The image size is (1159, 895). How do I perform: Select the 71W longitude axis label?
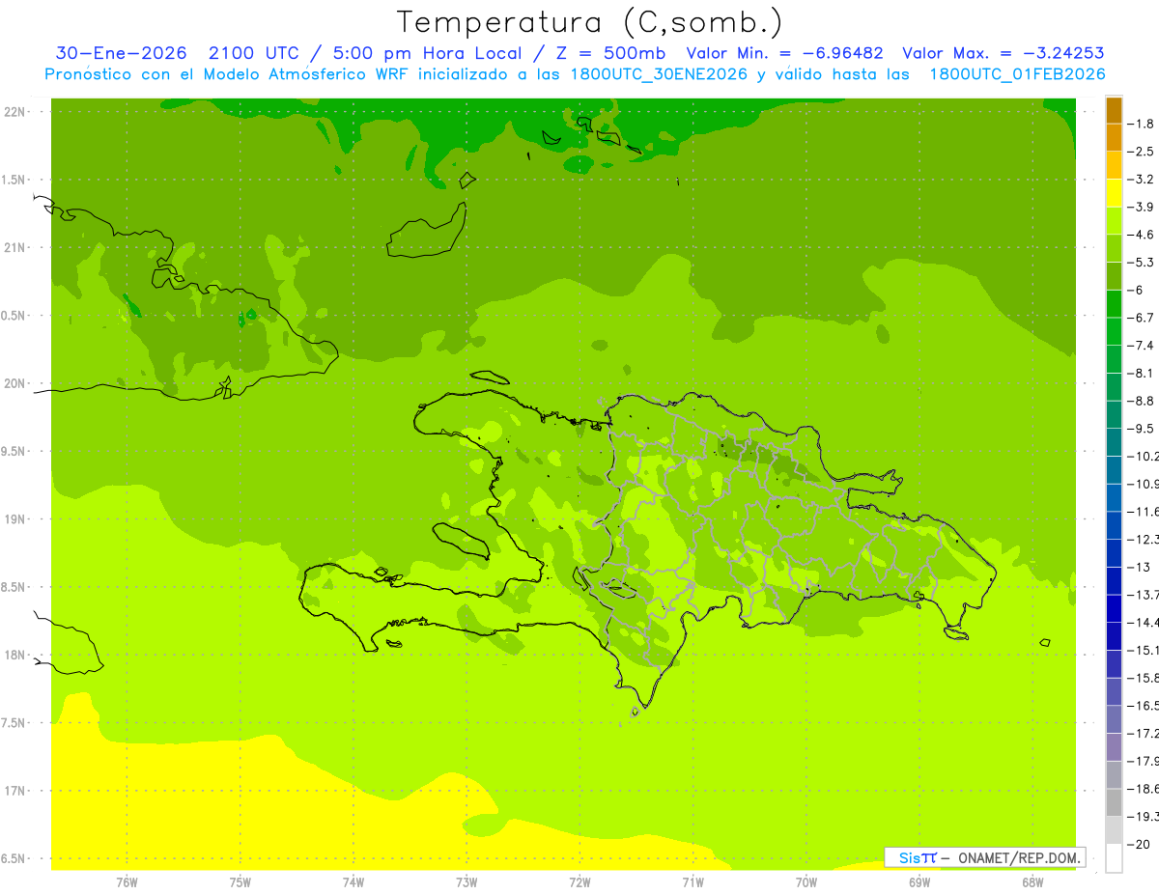tap(693, 881)
